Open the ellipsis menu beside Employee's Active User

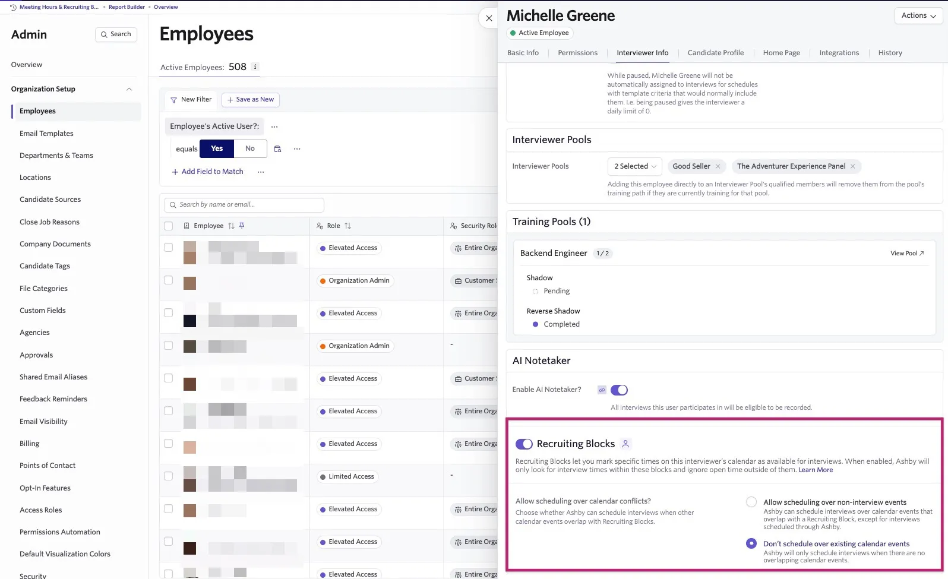pyautogui.click(x=274, y=126)
